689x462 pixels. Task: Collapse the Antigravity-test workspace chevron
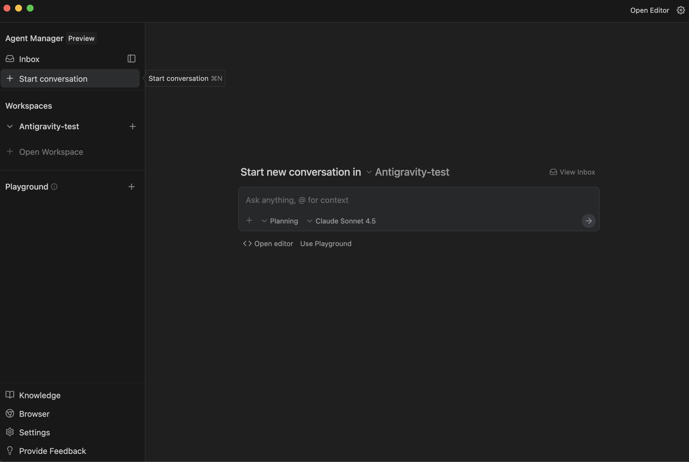tap(10, 126)
